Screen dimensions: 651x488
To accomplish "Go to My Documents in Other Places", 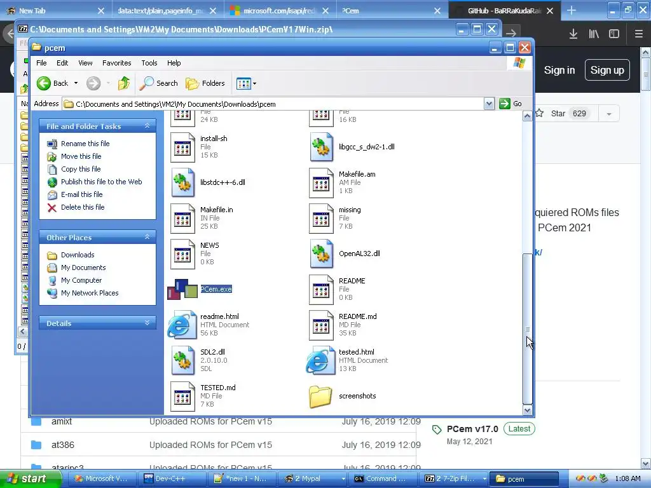I will [83, 268].
